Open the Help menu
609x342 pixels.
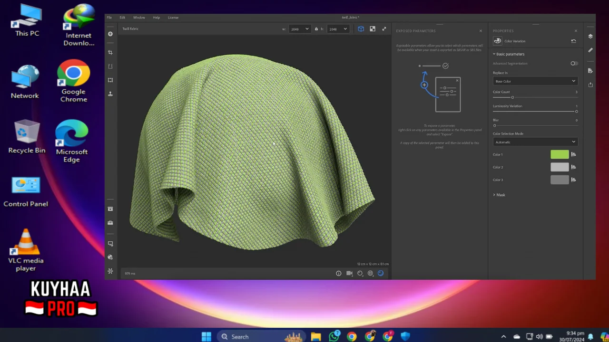coord(156,18)
